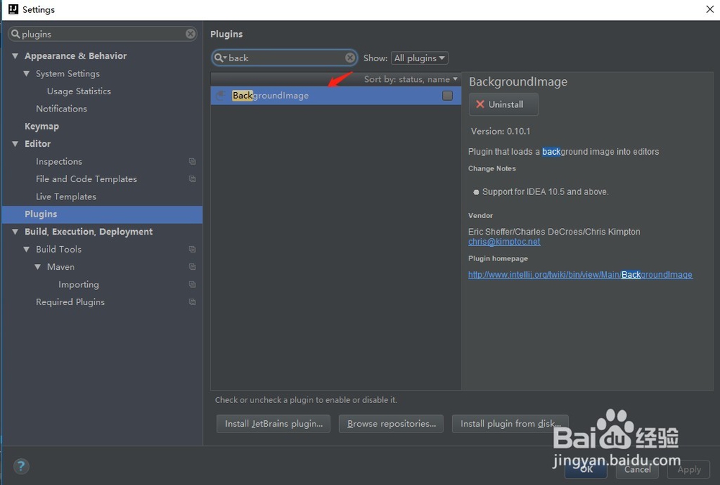Screen dimensions: 720x485
Task: Click project-level icon beside Importing
Action: click(192, 284)
